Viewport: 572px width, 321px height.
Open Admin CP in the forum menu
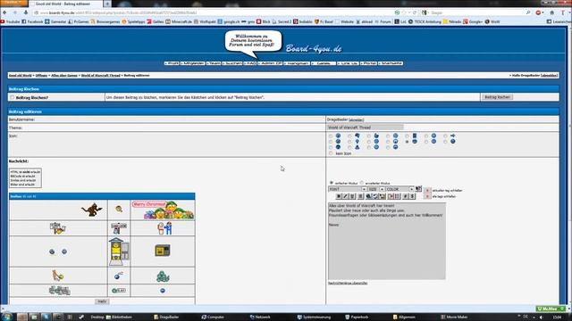[270, 63]
